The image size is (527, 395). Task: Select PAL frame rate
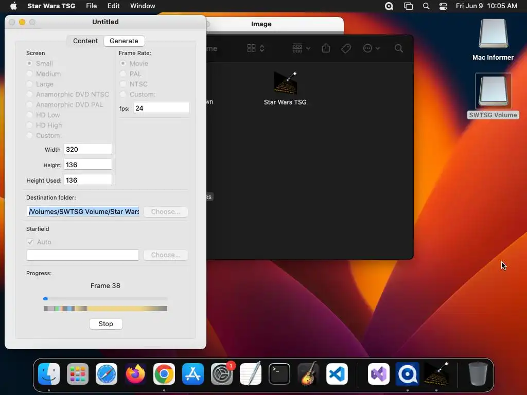(123, 74)
